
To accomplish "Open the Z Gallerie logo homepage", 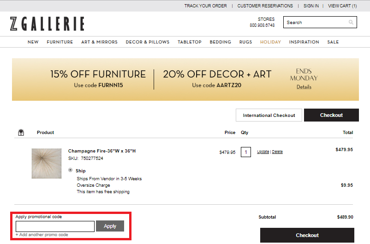I will [x=47, y=24].
